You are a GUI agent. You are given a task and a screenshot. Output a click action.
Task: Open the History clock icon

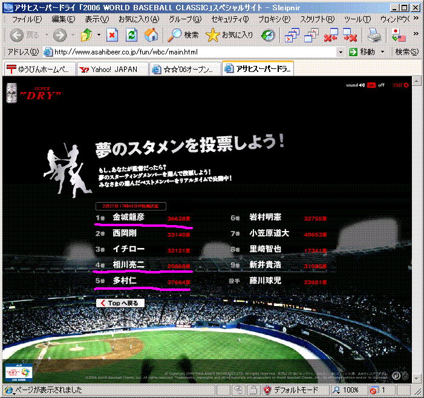[x=268, y=35]
